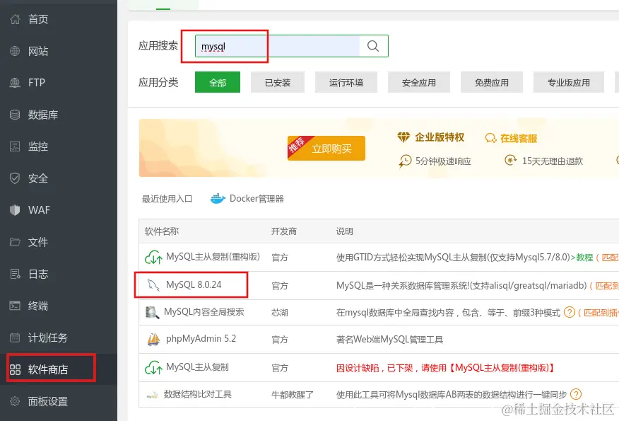Viewport: 619px width, 421px height.
Task: Click help question mark for 数据结构比对工具
Action: point(576,394)
